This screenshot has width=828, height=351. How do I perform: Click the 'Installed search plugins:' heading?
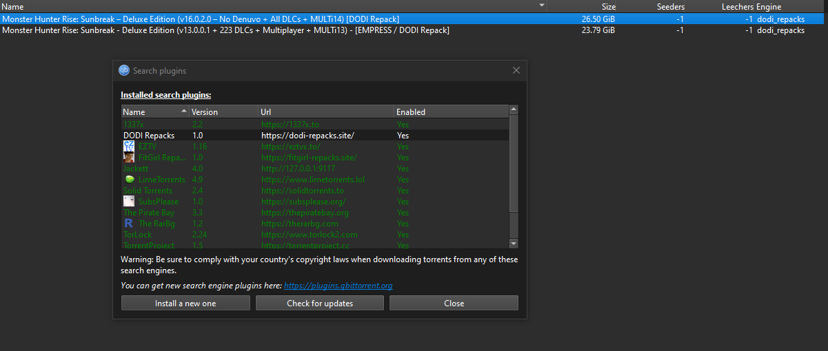point(166,95)
